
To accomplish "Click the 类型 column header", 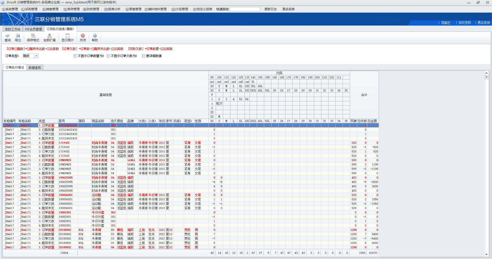I will (48, 121).
